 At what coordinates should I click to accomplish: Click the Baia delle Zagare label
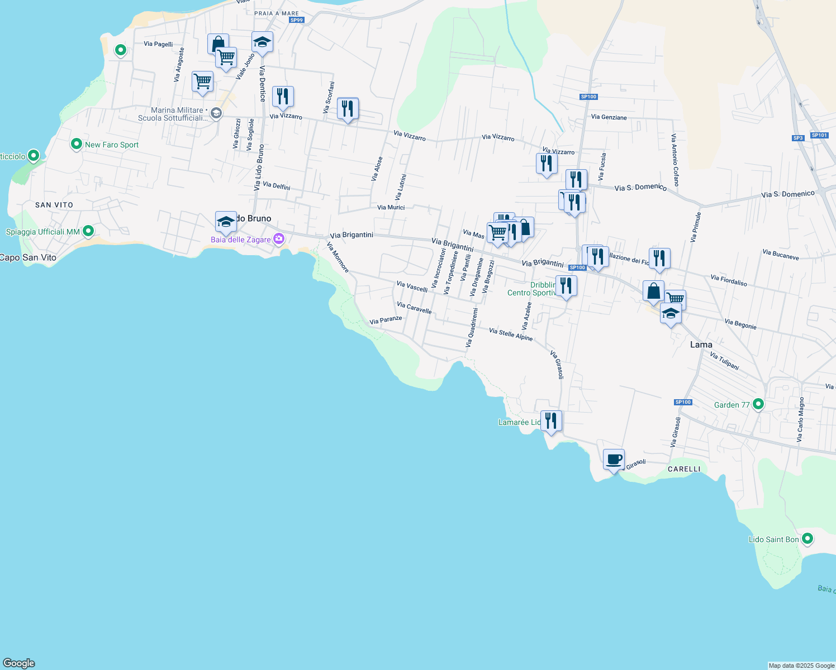tap(240, 240)
